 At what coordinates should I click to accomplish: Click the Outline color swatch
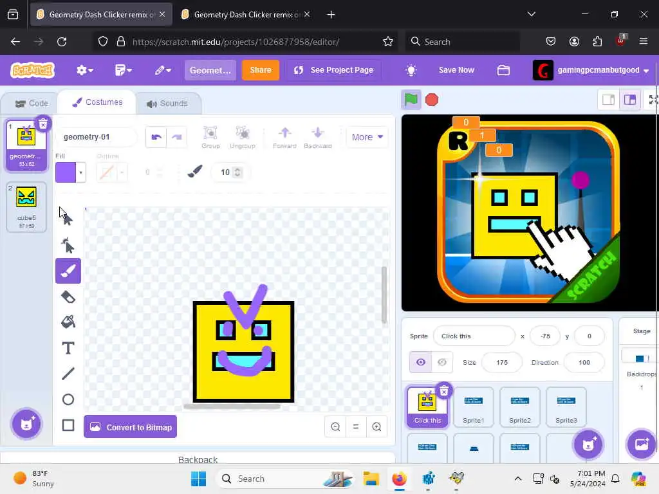(106, 172)
